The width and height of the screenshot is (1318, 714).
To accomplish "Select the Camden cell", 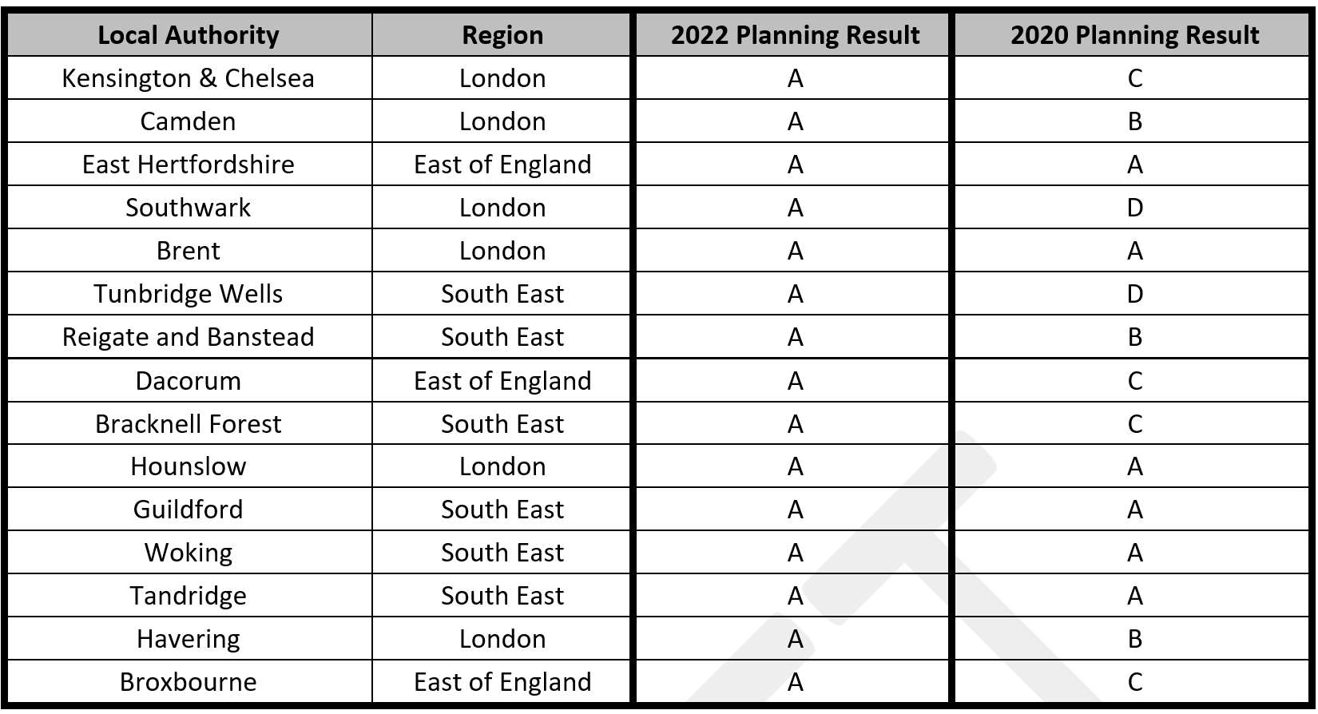I will click(189, 121).
